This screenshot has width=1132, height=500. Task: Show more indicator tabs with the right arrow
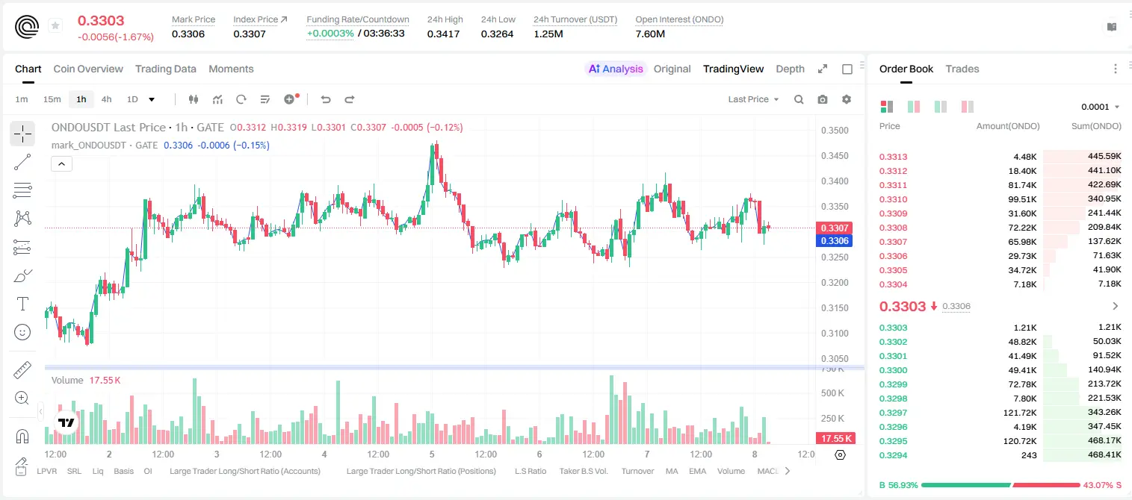tap(786, 471)
